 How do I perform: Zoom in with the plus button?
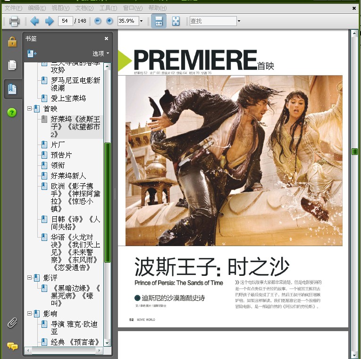pyautogui.click(x=109, y=21)
